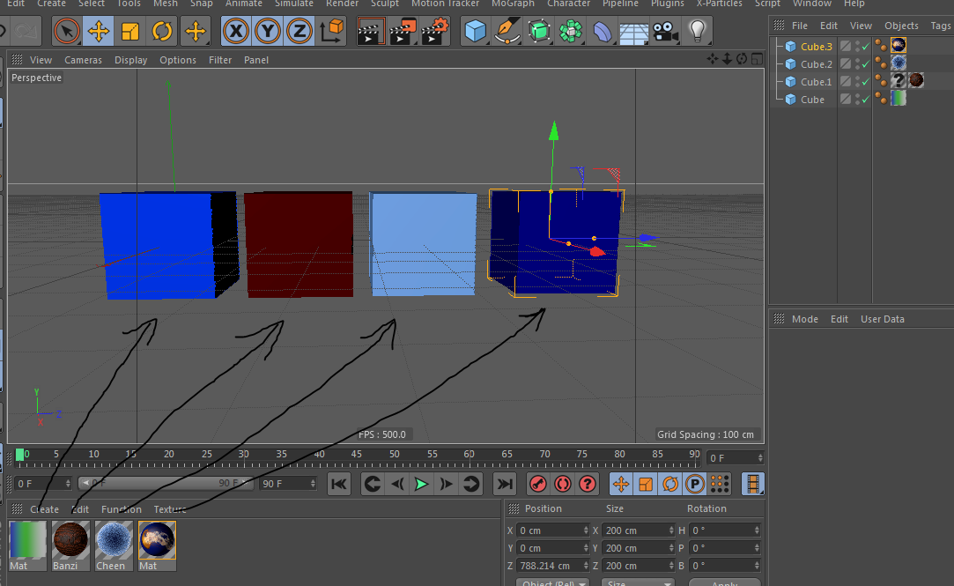954x586 pixels.
Task: Jump to the end of animation
Action: 505,485
